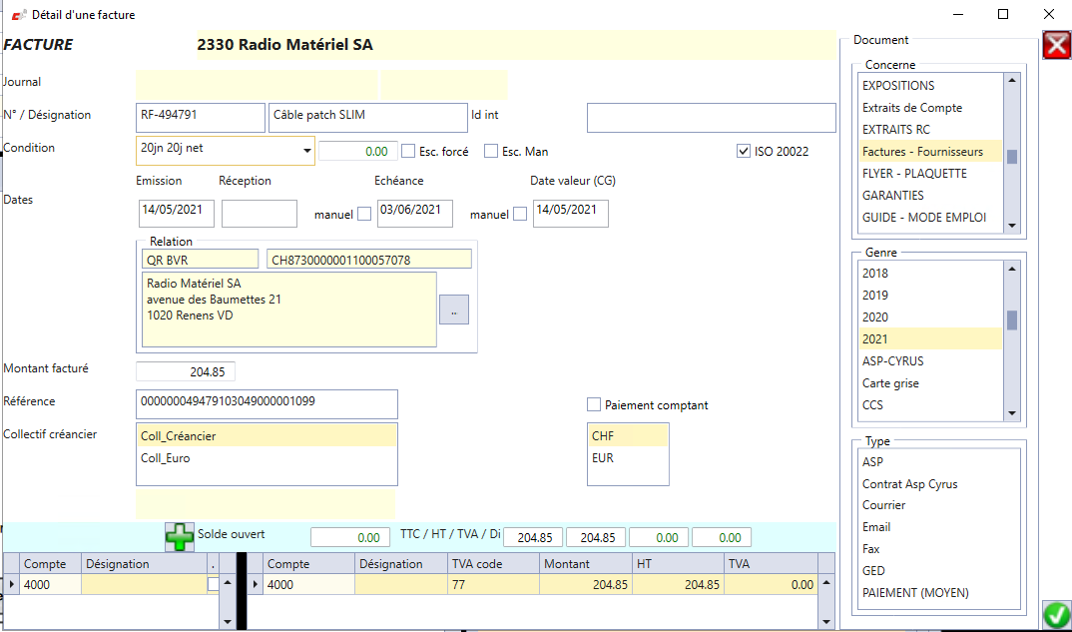This screenshot has width=1072, height=632.
Task: Tick checkbox in left grid row 4000
Action: [x=214, y=584]
